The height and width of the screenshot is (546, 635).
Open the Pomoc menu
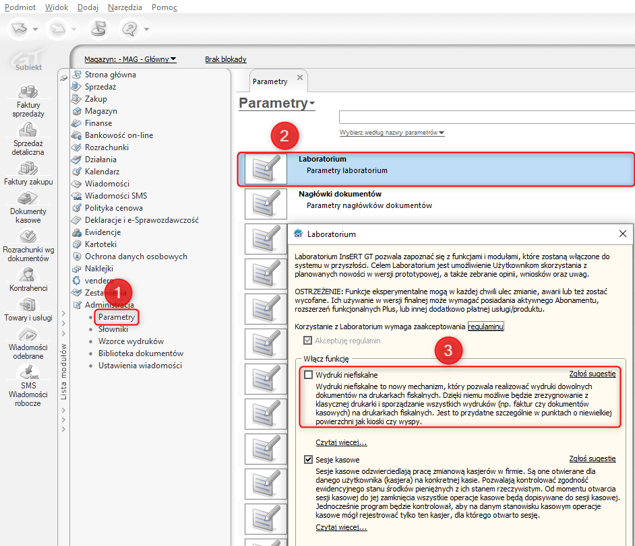pos(164,7)
